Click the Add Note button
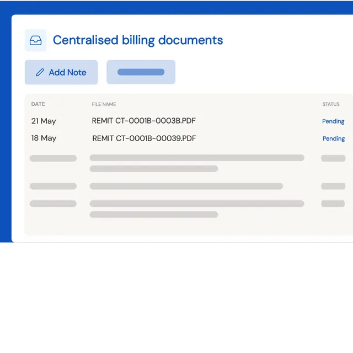The width and height of the screenshot is (353, 353). point(61,72)
